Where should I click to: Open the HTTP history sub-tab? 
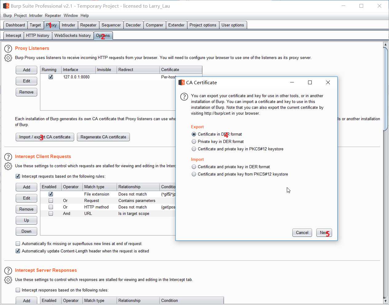[x=38, y=35]
